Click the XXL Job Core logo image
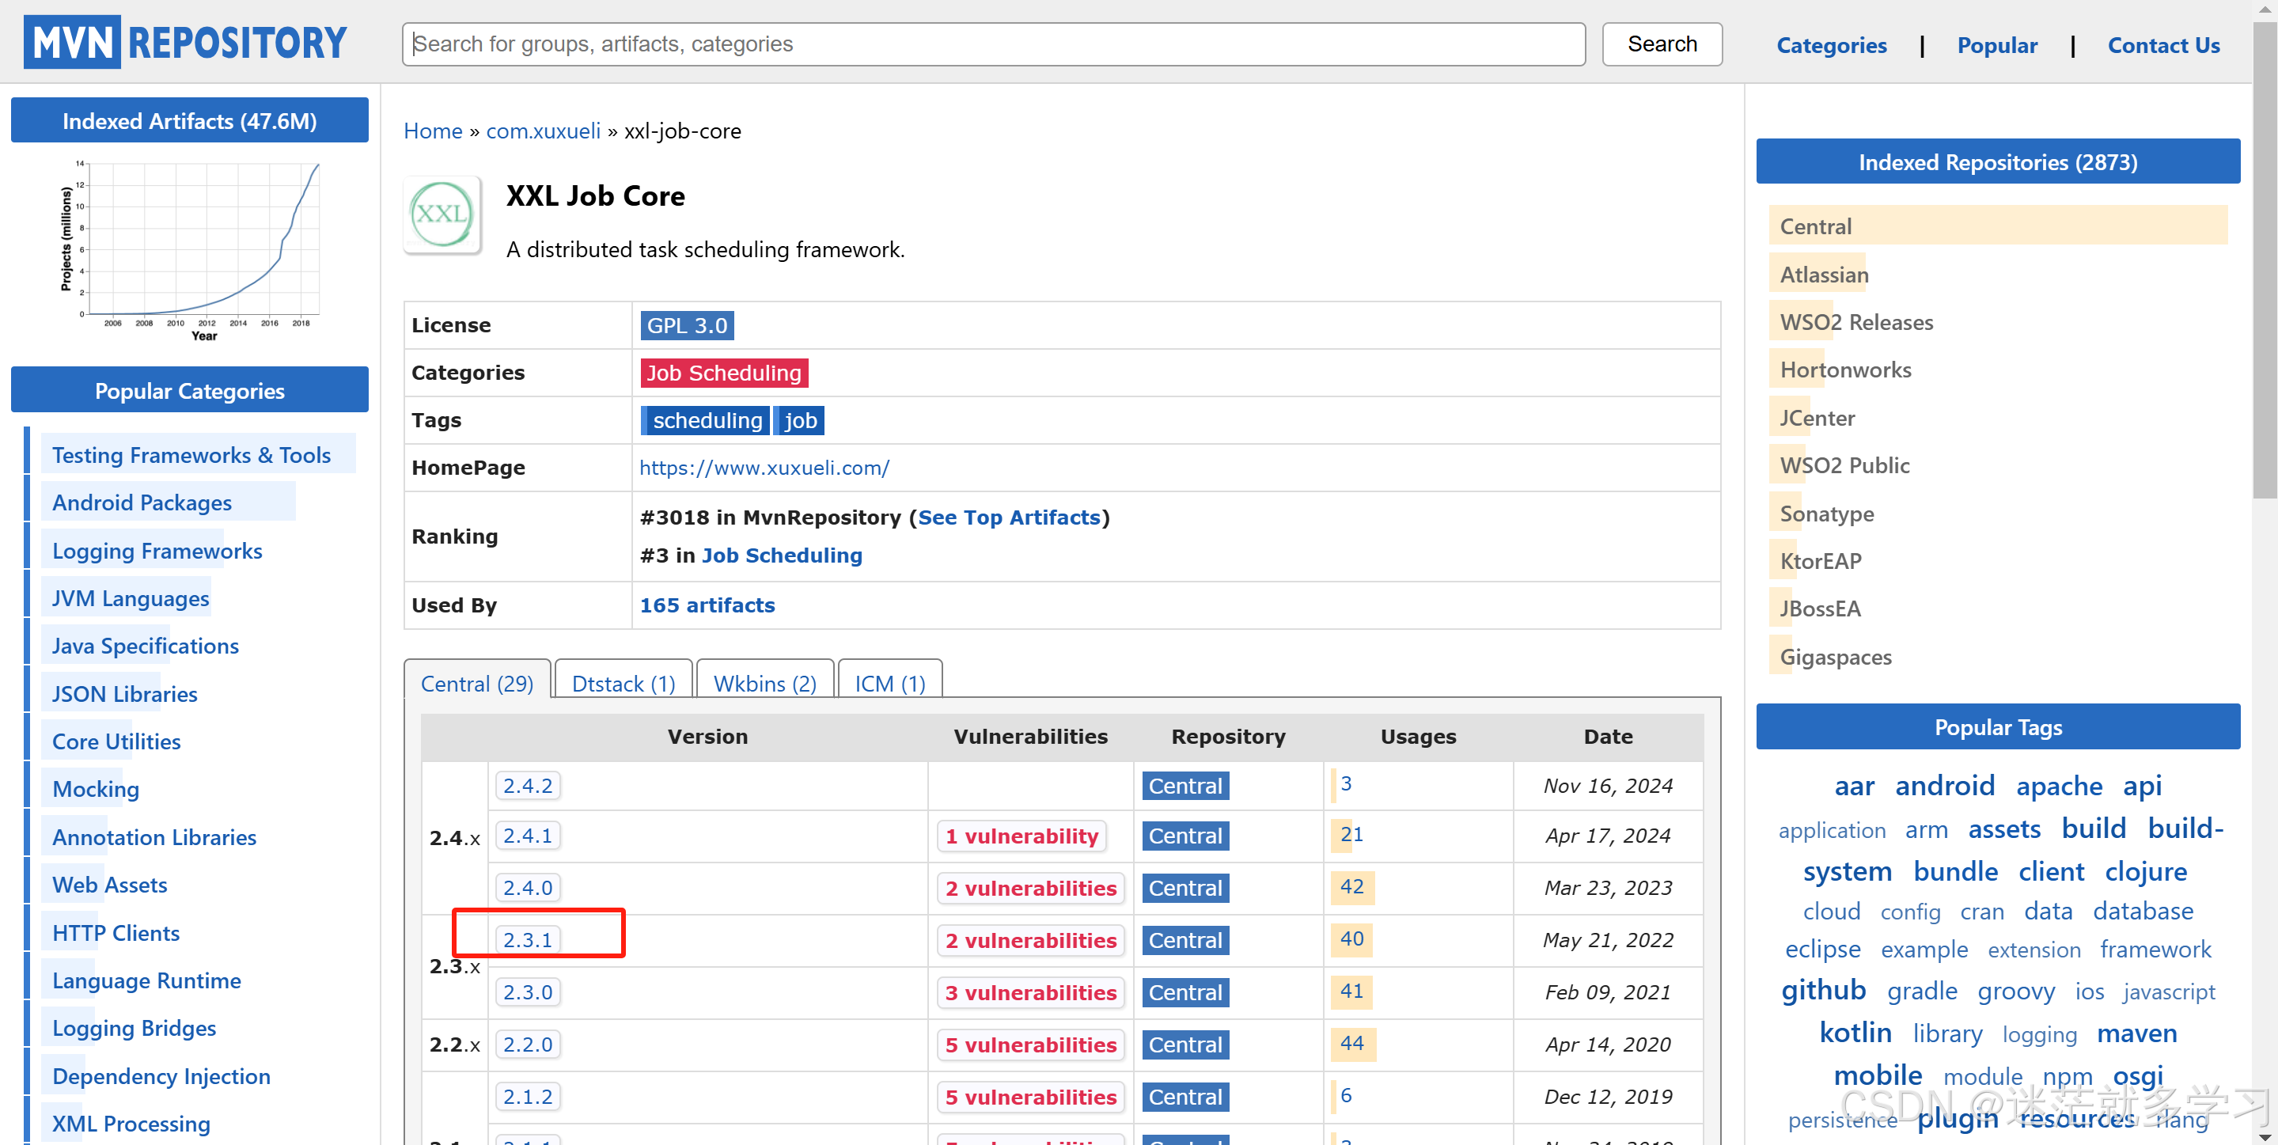The height and width of the screenshot is (1145, 2278). [442, 215]
